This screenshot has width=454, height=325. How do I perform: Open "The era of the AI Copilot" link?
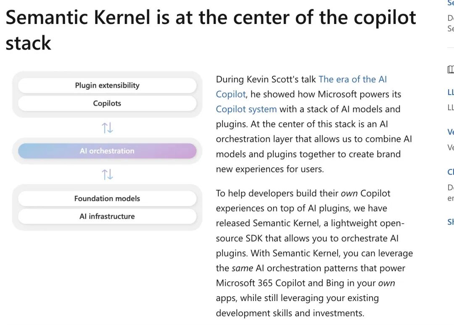[353, 79]
